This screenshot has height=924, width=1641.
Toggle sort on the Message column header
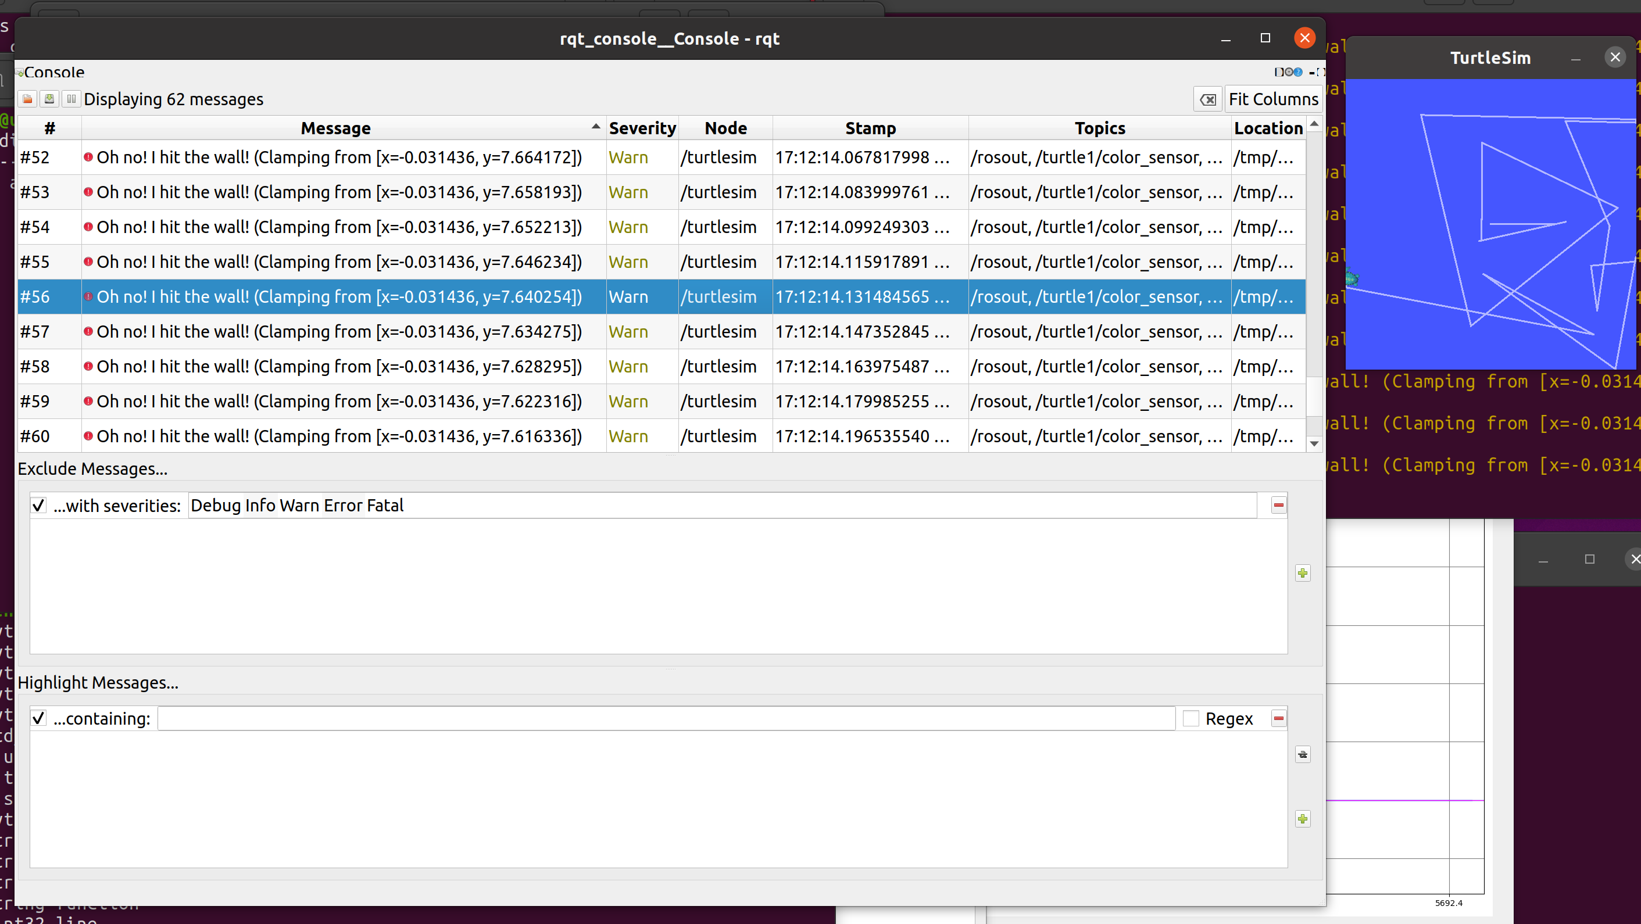coord(336,128)
